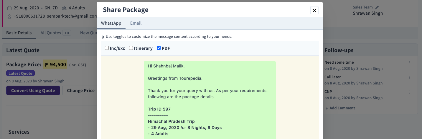Viewport: 422px width, 139px height.
Task: Click Convert Using Quote button
Action: [x=33, y=91]
